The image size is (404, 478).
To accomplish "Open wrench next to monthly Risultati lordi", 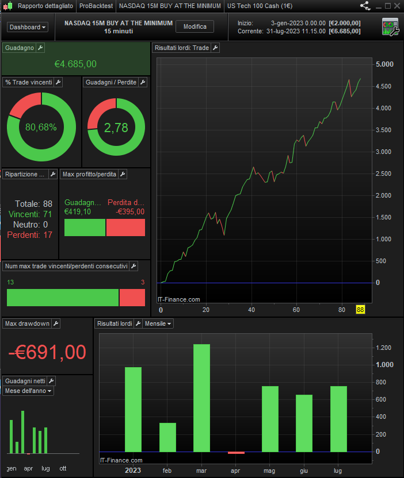I will 138,323.
